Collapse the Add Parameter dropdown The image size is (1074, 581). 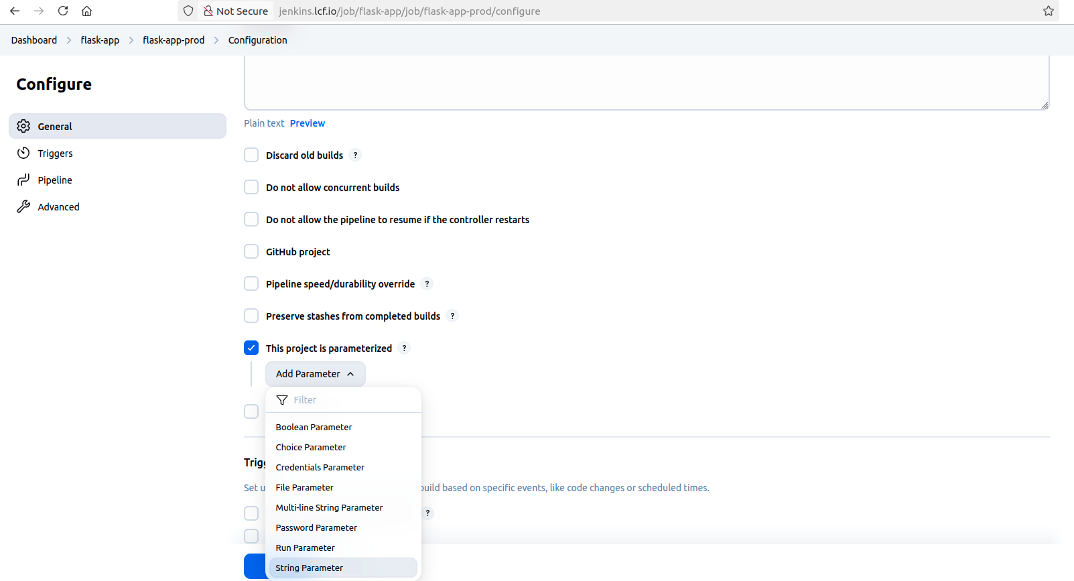point(315,374)
